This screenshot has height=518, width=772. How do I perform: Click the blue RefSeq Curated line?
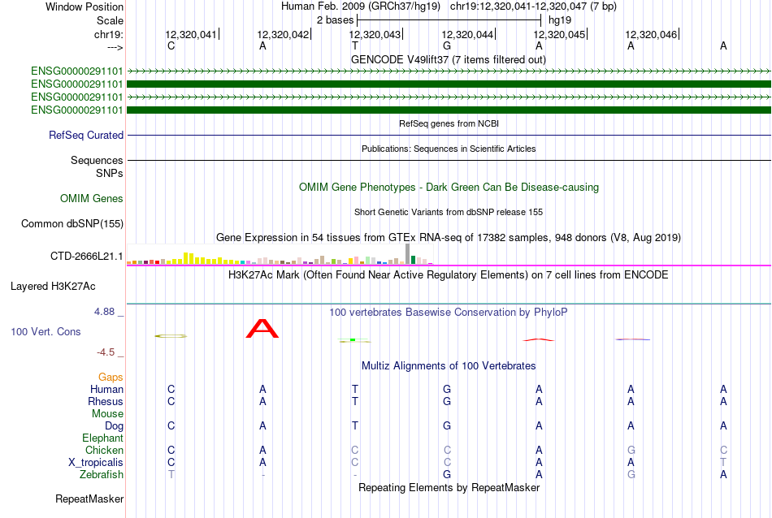[x=449, y=135]
